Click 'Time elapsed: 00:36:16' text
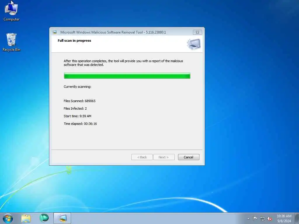The image size is (299, 224). 80,124
